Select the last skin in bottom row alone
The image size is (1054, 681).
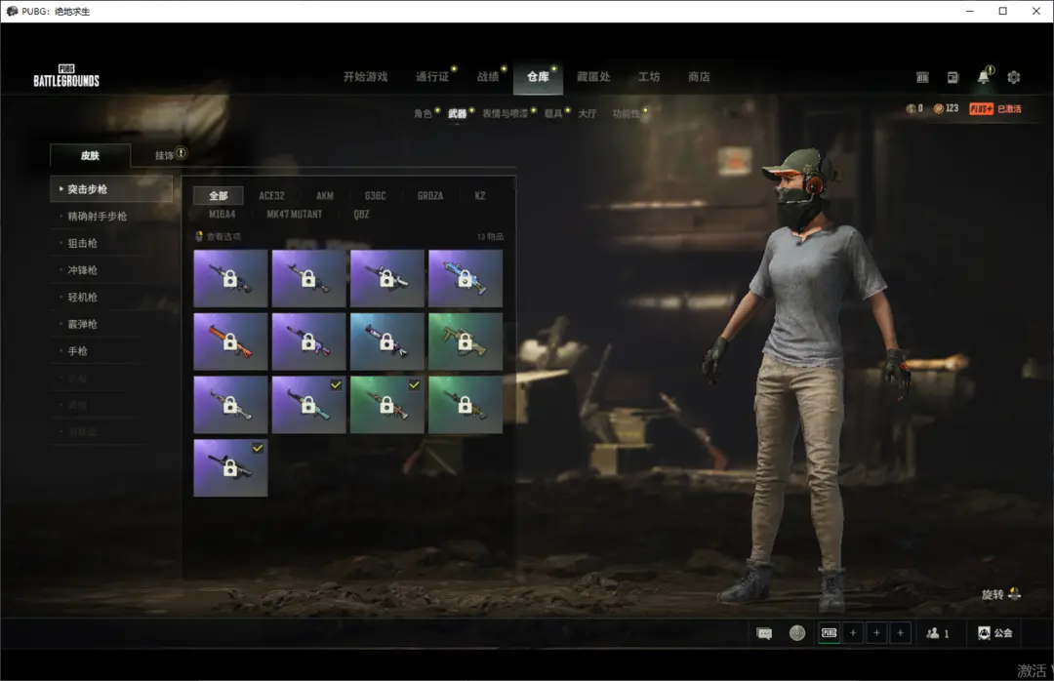[x=230, y=467]
